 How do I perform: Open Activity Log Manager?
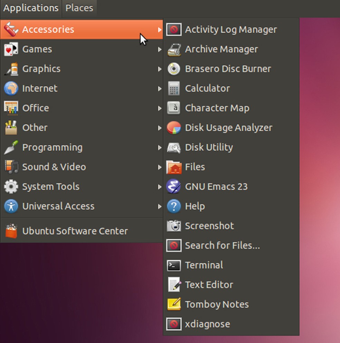point(231,29)
